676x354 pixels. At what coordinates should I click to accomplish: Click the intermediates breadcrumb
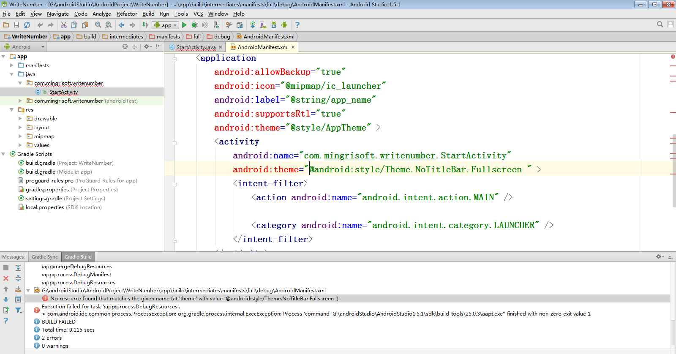123,37
